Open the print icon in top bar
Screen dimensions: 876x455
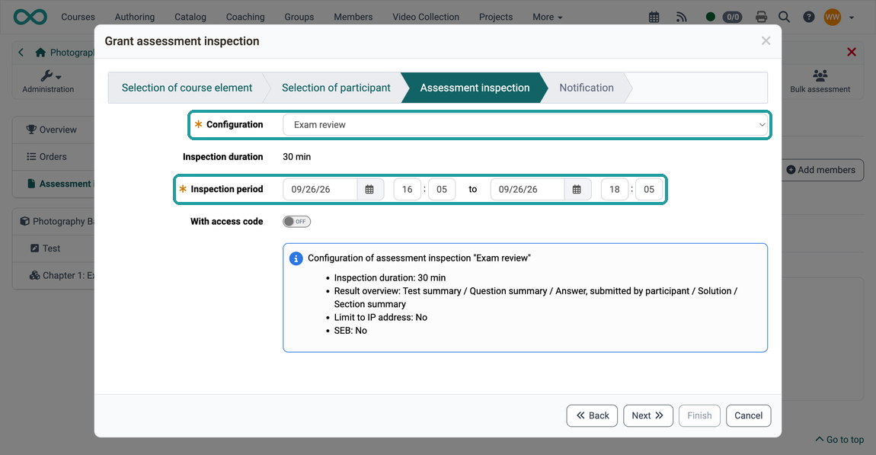[761, 17]
